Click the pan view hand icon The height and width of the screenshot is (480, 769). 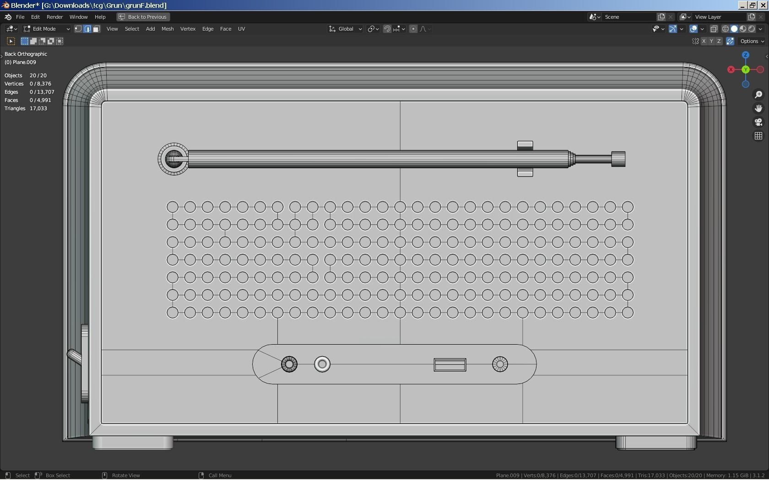coord(758,108)
